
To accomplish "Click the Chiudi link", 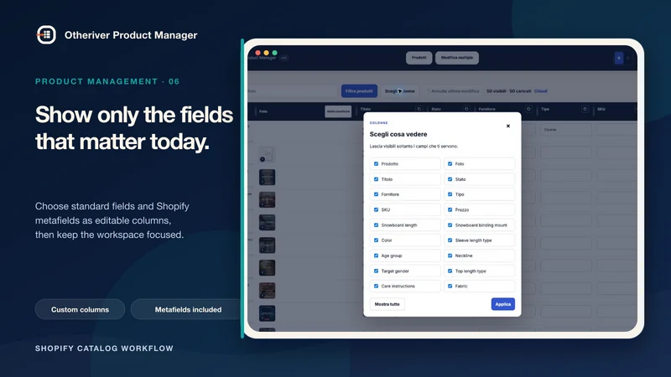I will click(540, 91).
